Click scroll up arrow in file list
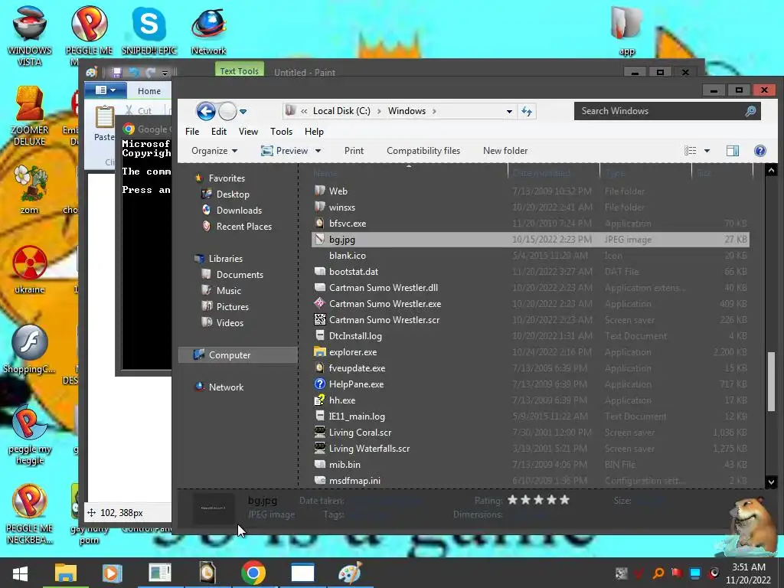The width and height of the screenshot is (784, 588). (x=770, y=170)
